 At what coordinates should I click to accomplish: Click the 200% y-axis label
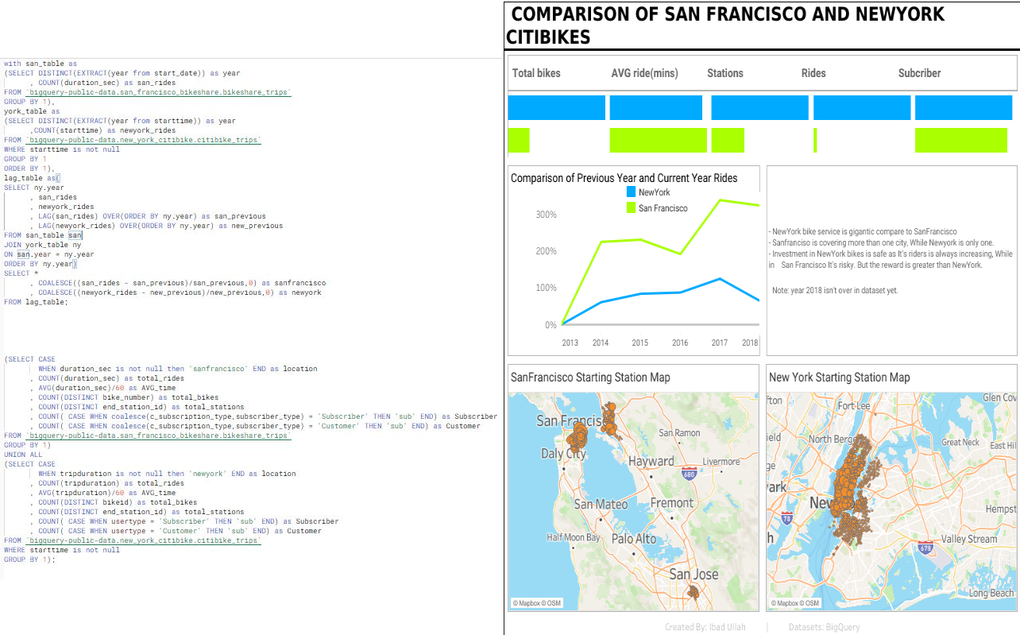(x=547, y=251)
